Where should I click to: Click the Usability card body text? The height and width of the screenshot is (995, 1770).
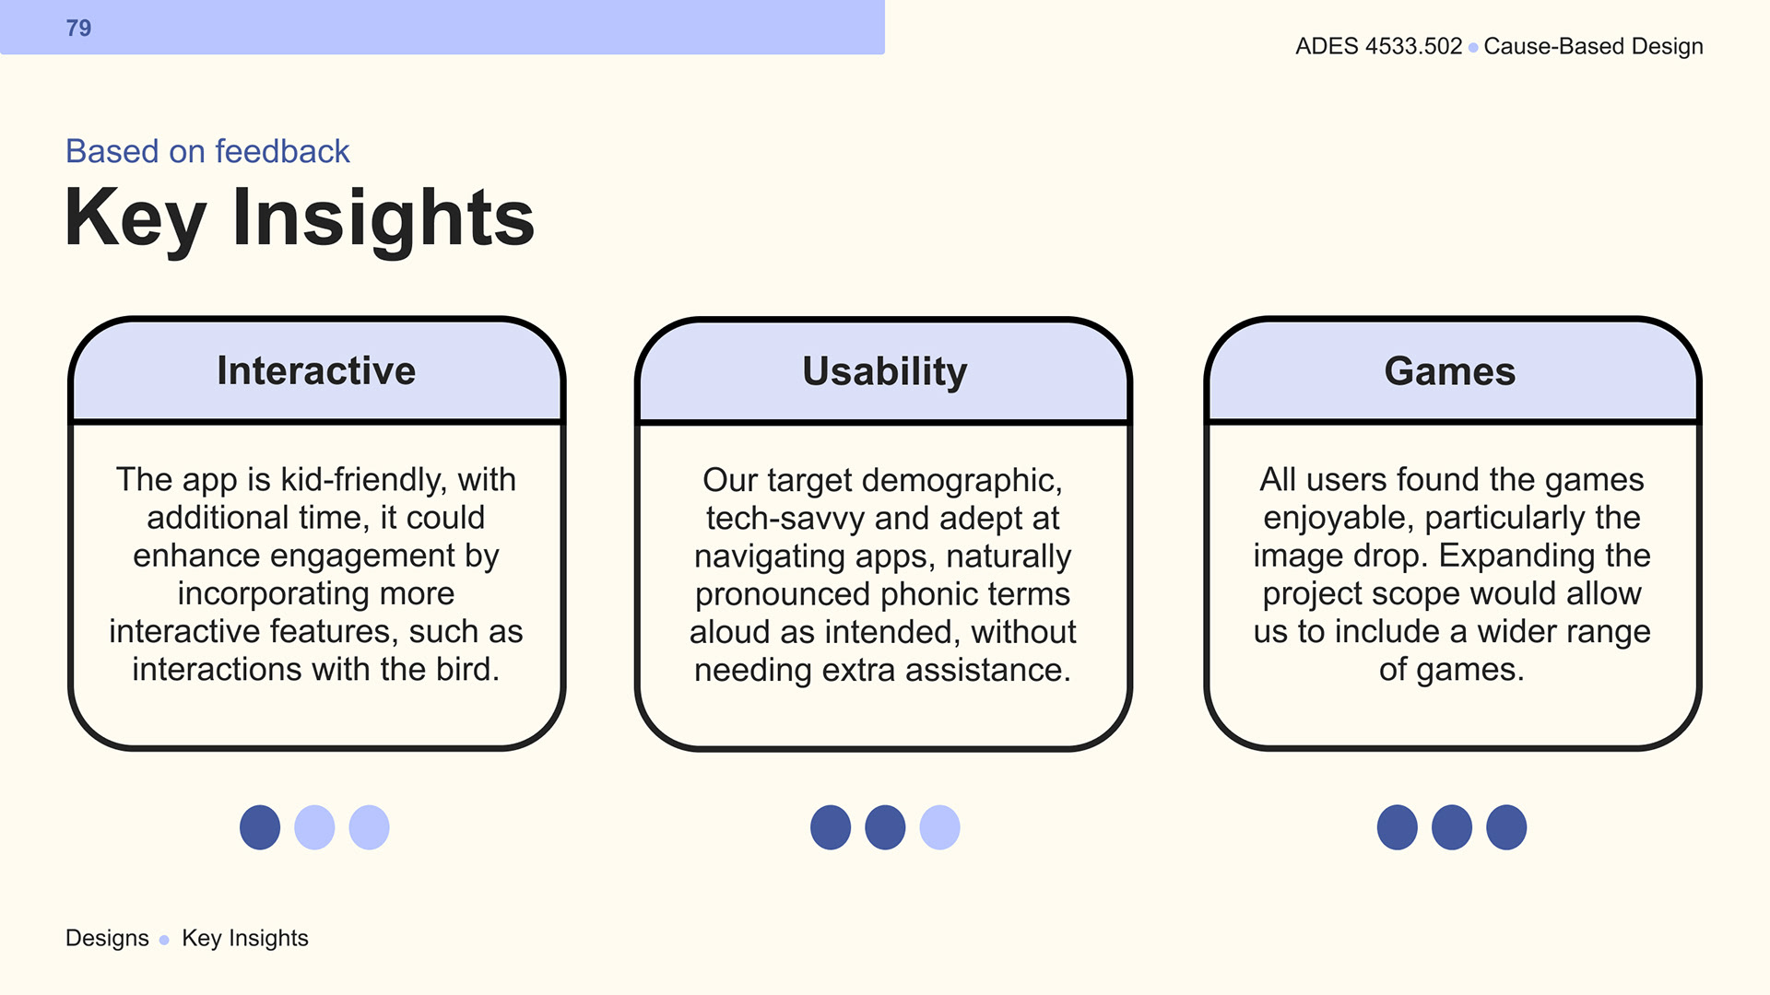(x=883, y=575)
